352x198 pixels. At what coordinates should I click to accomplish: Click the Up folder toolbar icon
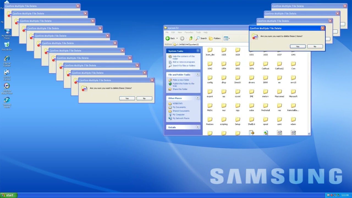coord(191,38)
